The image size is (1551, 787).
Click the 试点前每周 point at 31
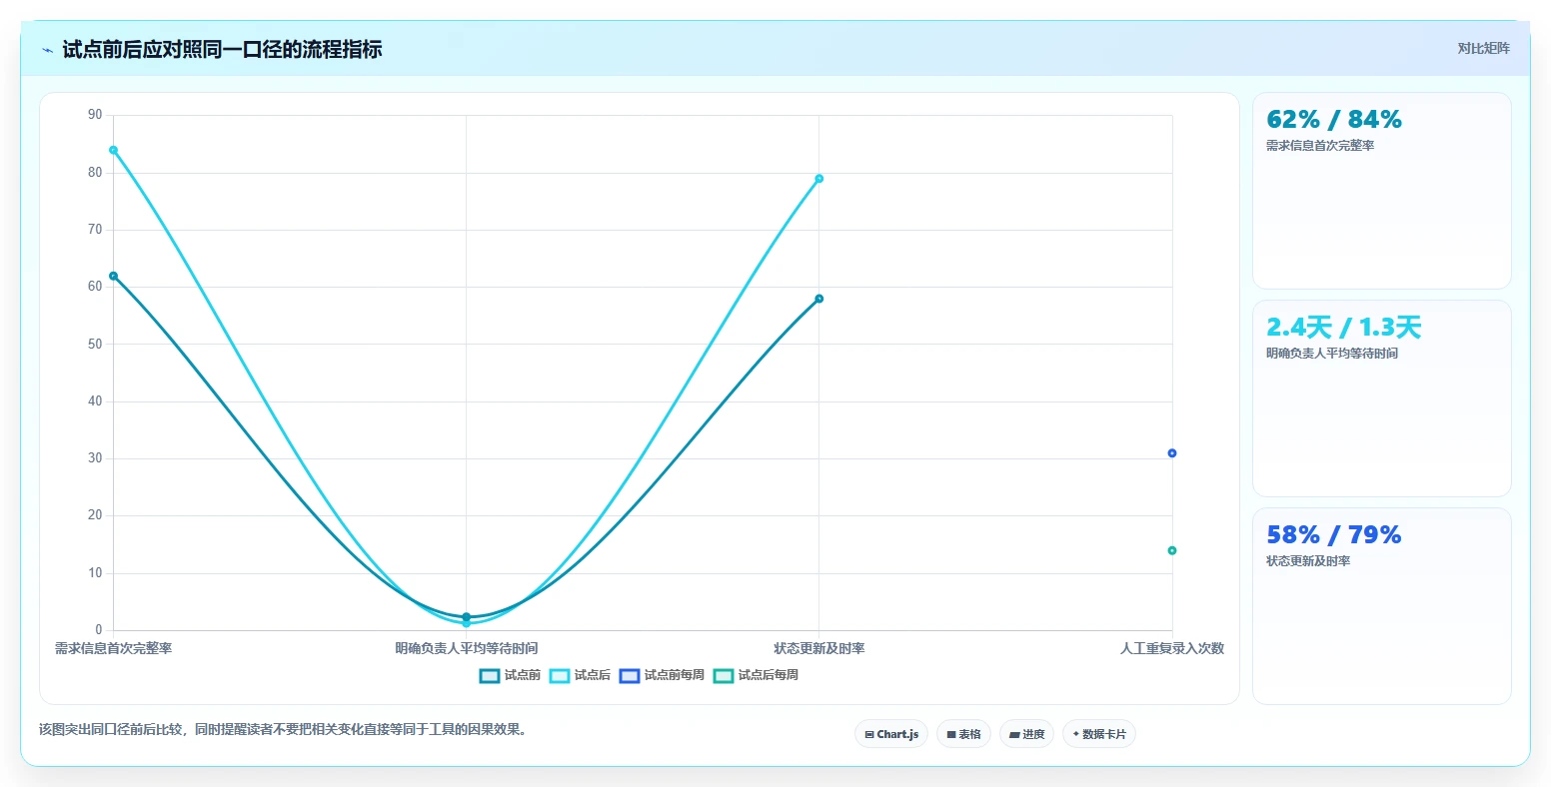tap(1171, 453)
